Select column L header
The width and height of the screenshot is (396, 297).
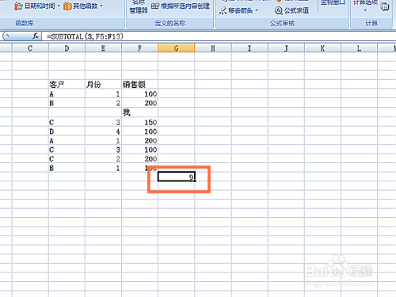tap(359, 48)
